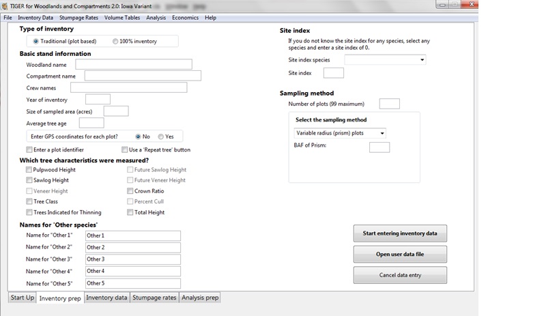Viewport: 559px width, 316px height.
Task: Check the Crown Ratio checkbox
Action: (x=130, y=191)
